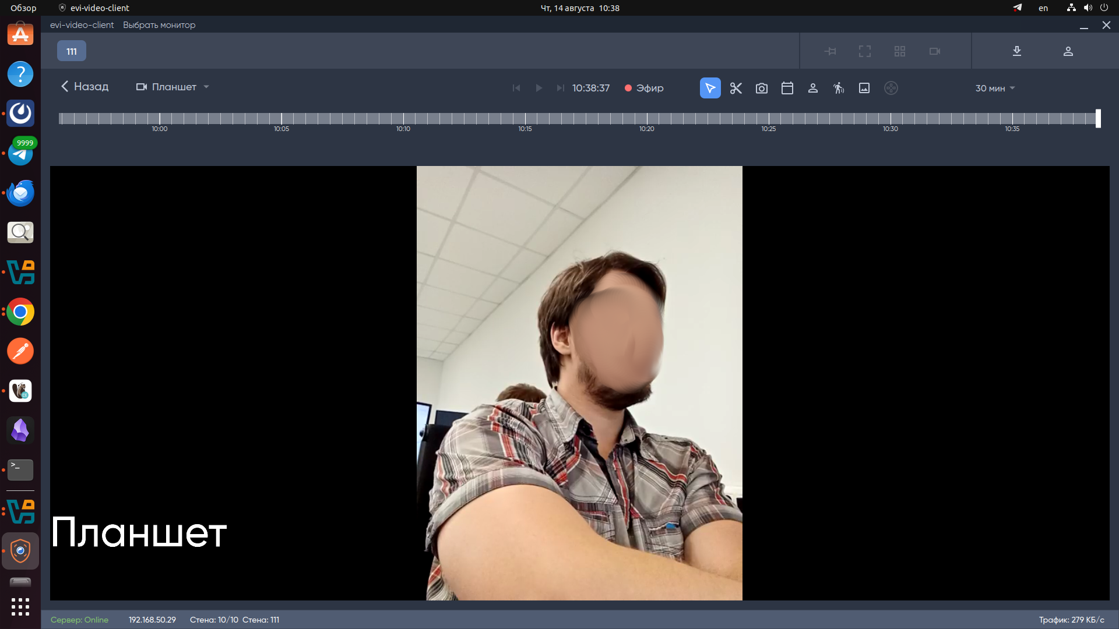Open the Выбрать монитор menu
The image size is (1119, 629).
point(159,25)
